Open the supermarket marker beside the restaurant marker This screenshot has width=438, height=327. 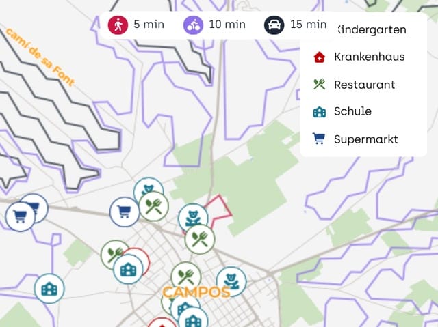click(125, 212)
